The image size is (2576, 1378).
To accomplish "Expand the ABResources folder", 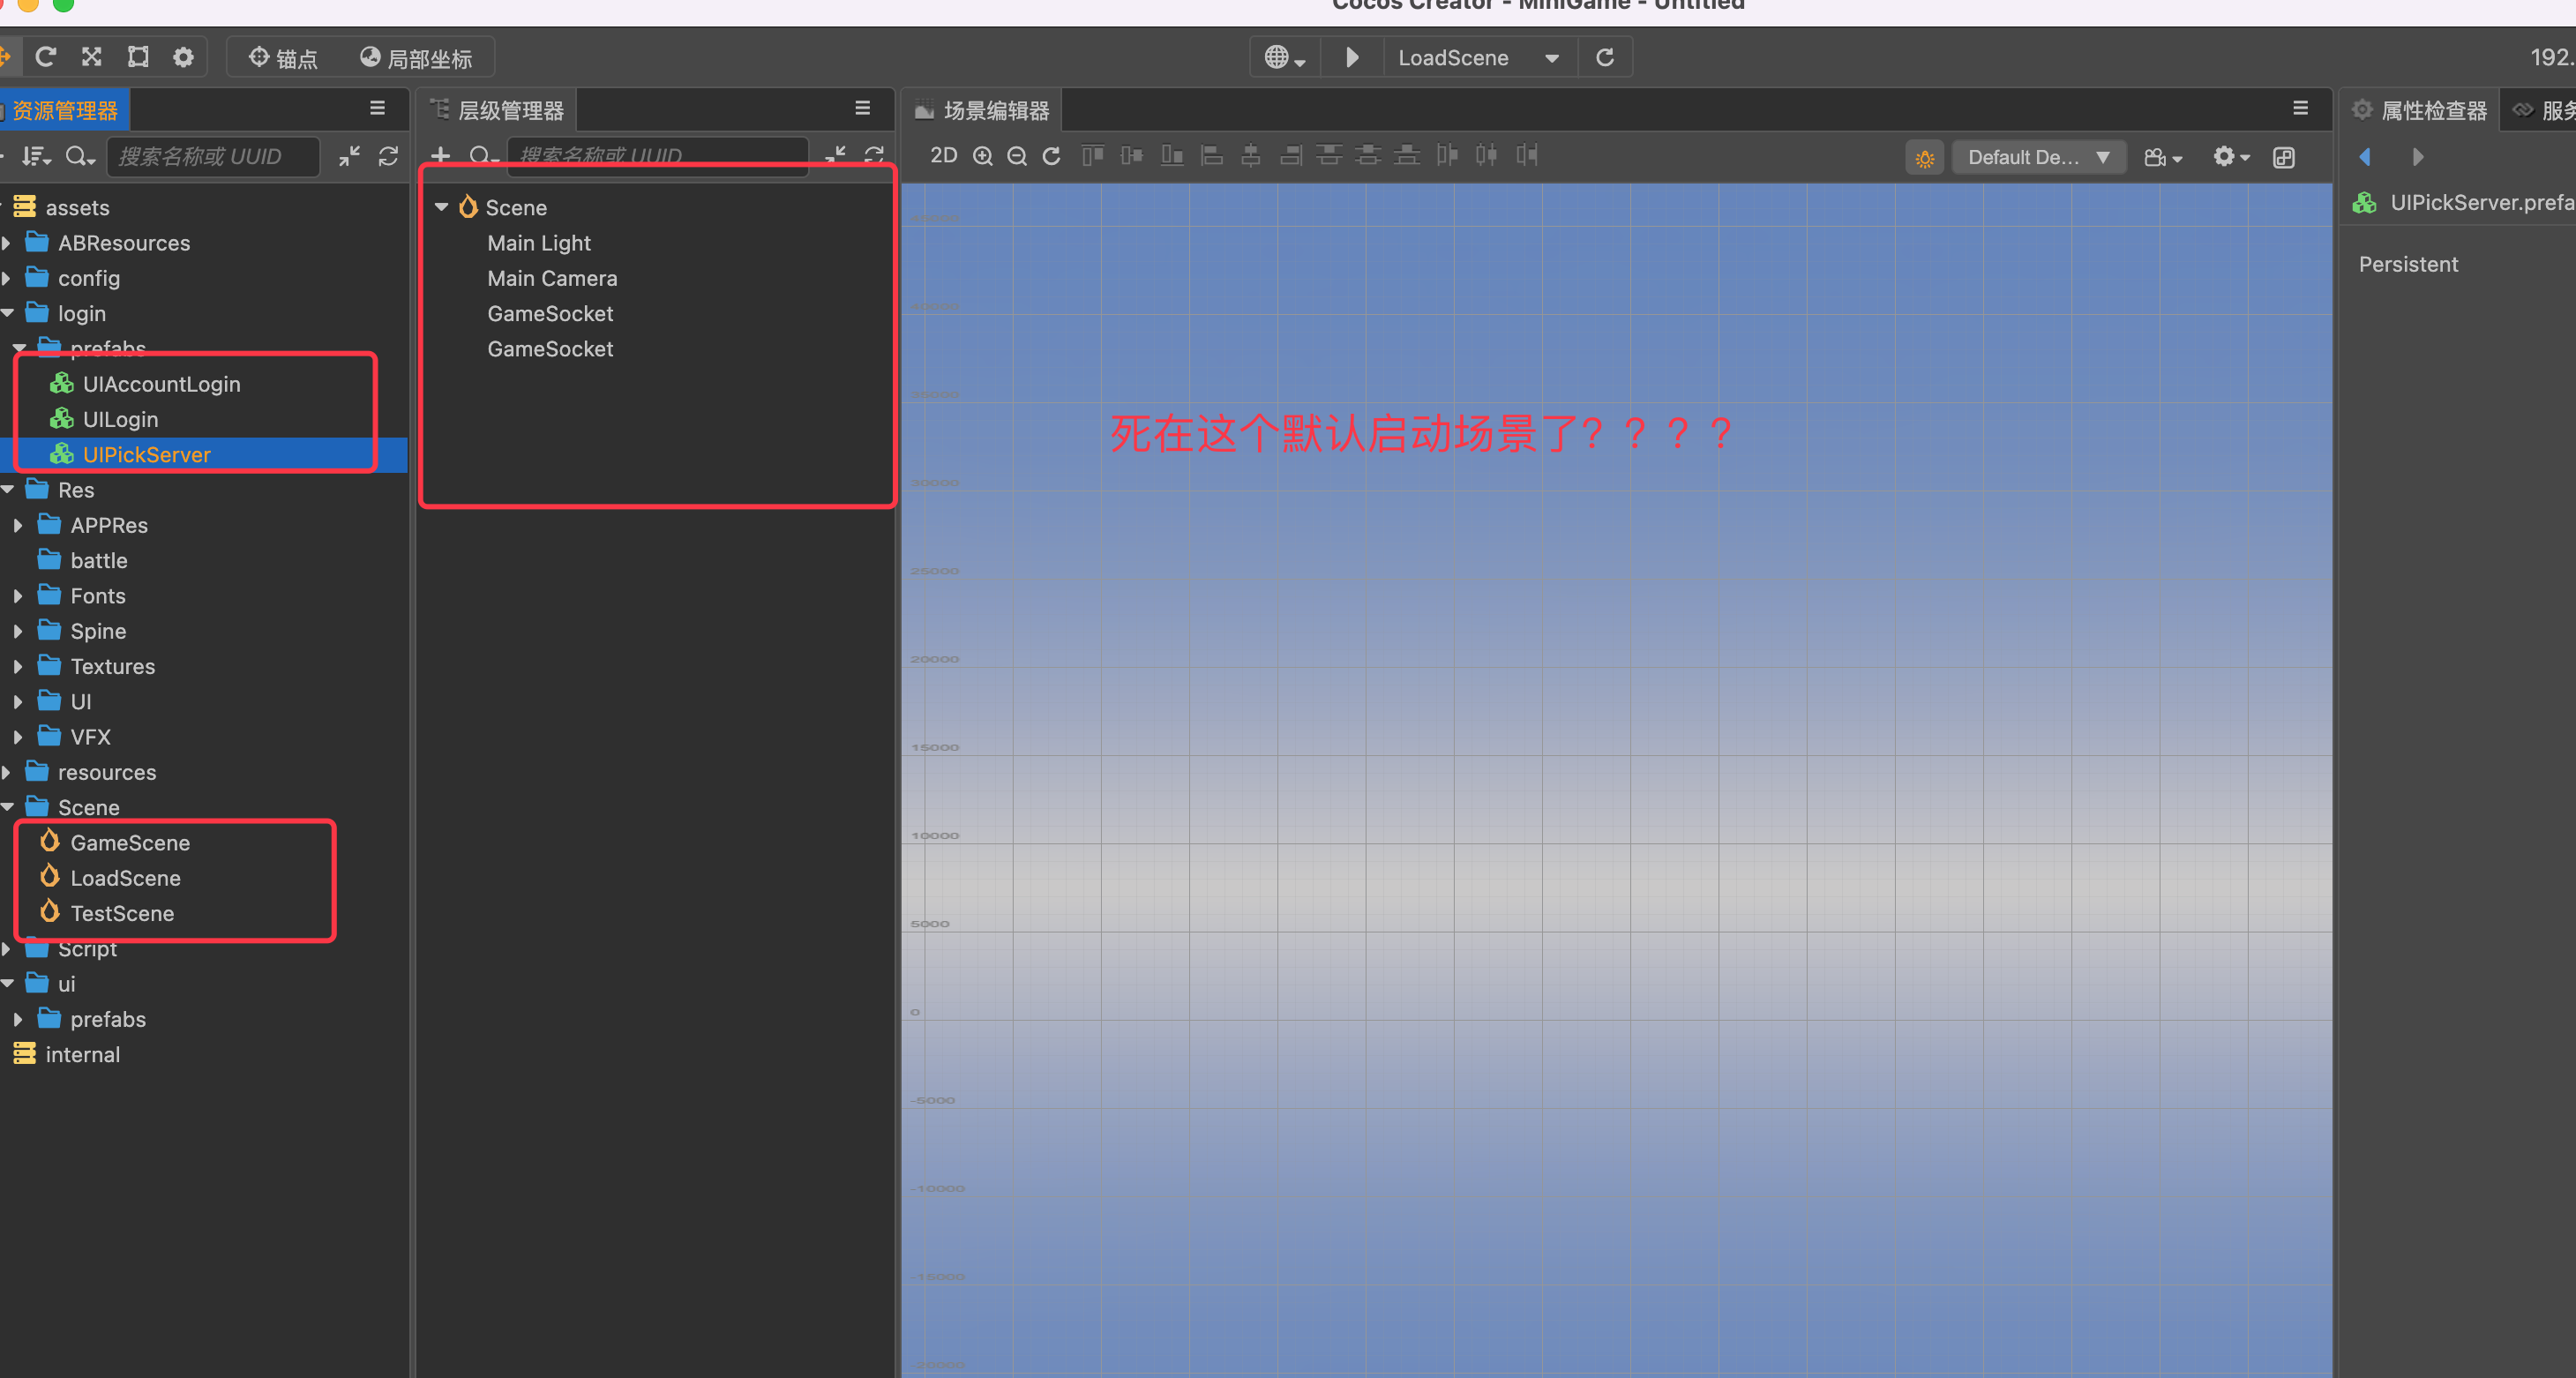I will pos(8,243).
